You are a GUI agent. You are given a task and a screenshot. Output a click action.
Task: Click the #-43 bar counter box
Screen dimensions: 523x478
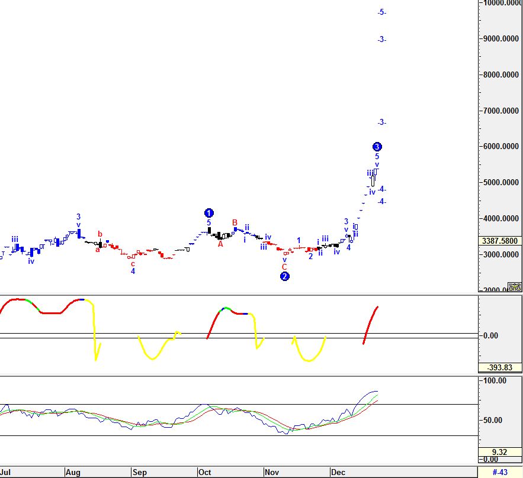pyautogui.click(x=500, y=472)
